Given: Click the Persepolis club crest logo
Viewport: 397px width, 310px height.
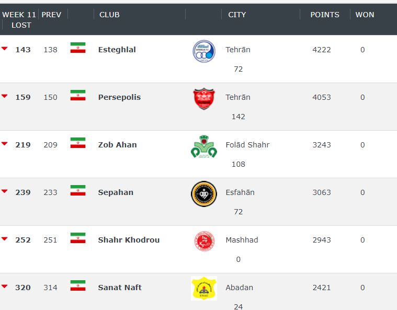Looking at the screenshot, I should pos(203,98).
